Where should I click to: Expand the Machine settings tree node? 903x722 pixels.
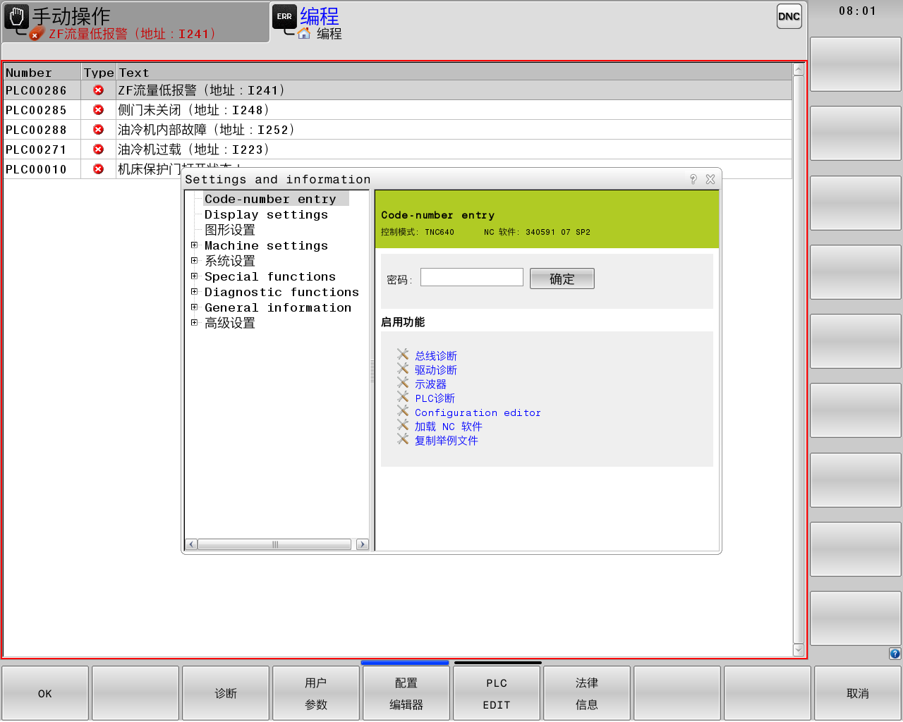coord(195,245)
